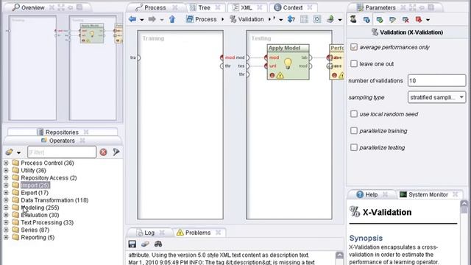Go forward with the grey right arrow
Screen dimensions: 471x265
click(152, 19)
